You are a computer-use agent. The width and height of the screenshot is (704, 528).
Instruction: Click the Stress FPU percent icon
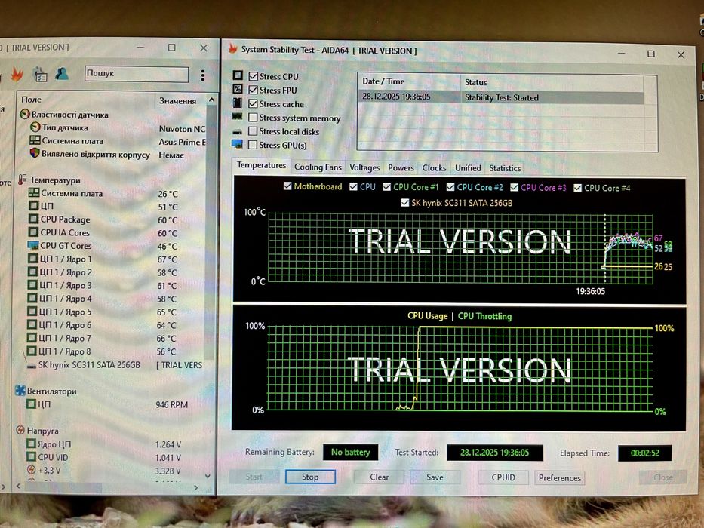click(x=238, y=89)
